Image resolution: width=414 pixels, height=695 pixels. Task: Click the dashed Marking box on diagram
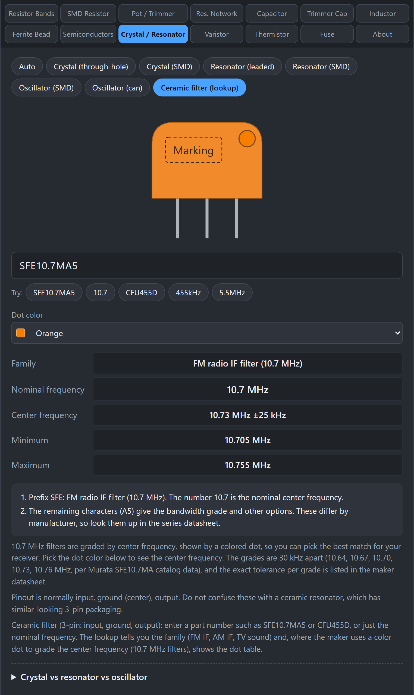(x=194, y=150)
